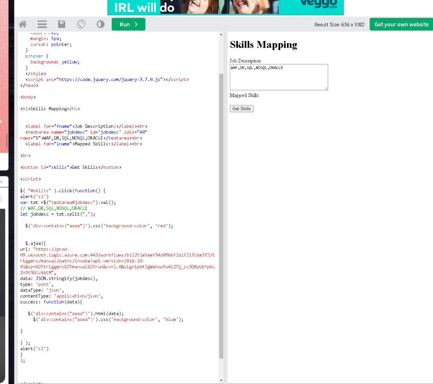
Task: Click the $.ajax({ code line
Action: pyautogui.click(x=36, y=243)
